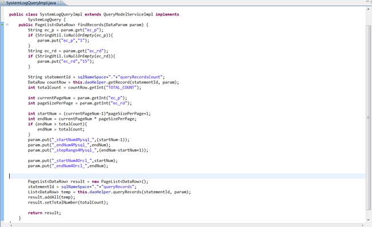Click 'queryRecords(statementId, param)' call
The image size is (372, 227).
coord(151,192)
